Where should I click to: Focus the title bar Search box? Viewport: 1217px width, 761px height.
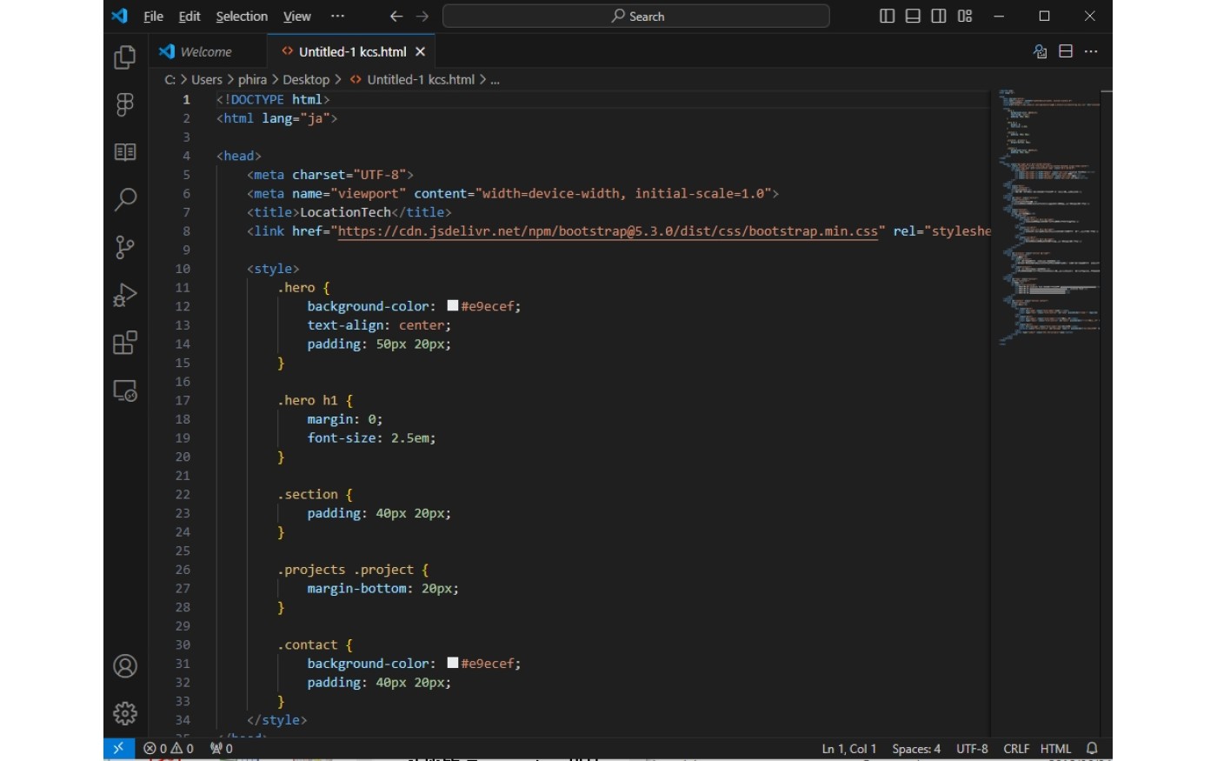click(x=635, y=16)
